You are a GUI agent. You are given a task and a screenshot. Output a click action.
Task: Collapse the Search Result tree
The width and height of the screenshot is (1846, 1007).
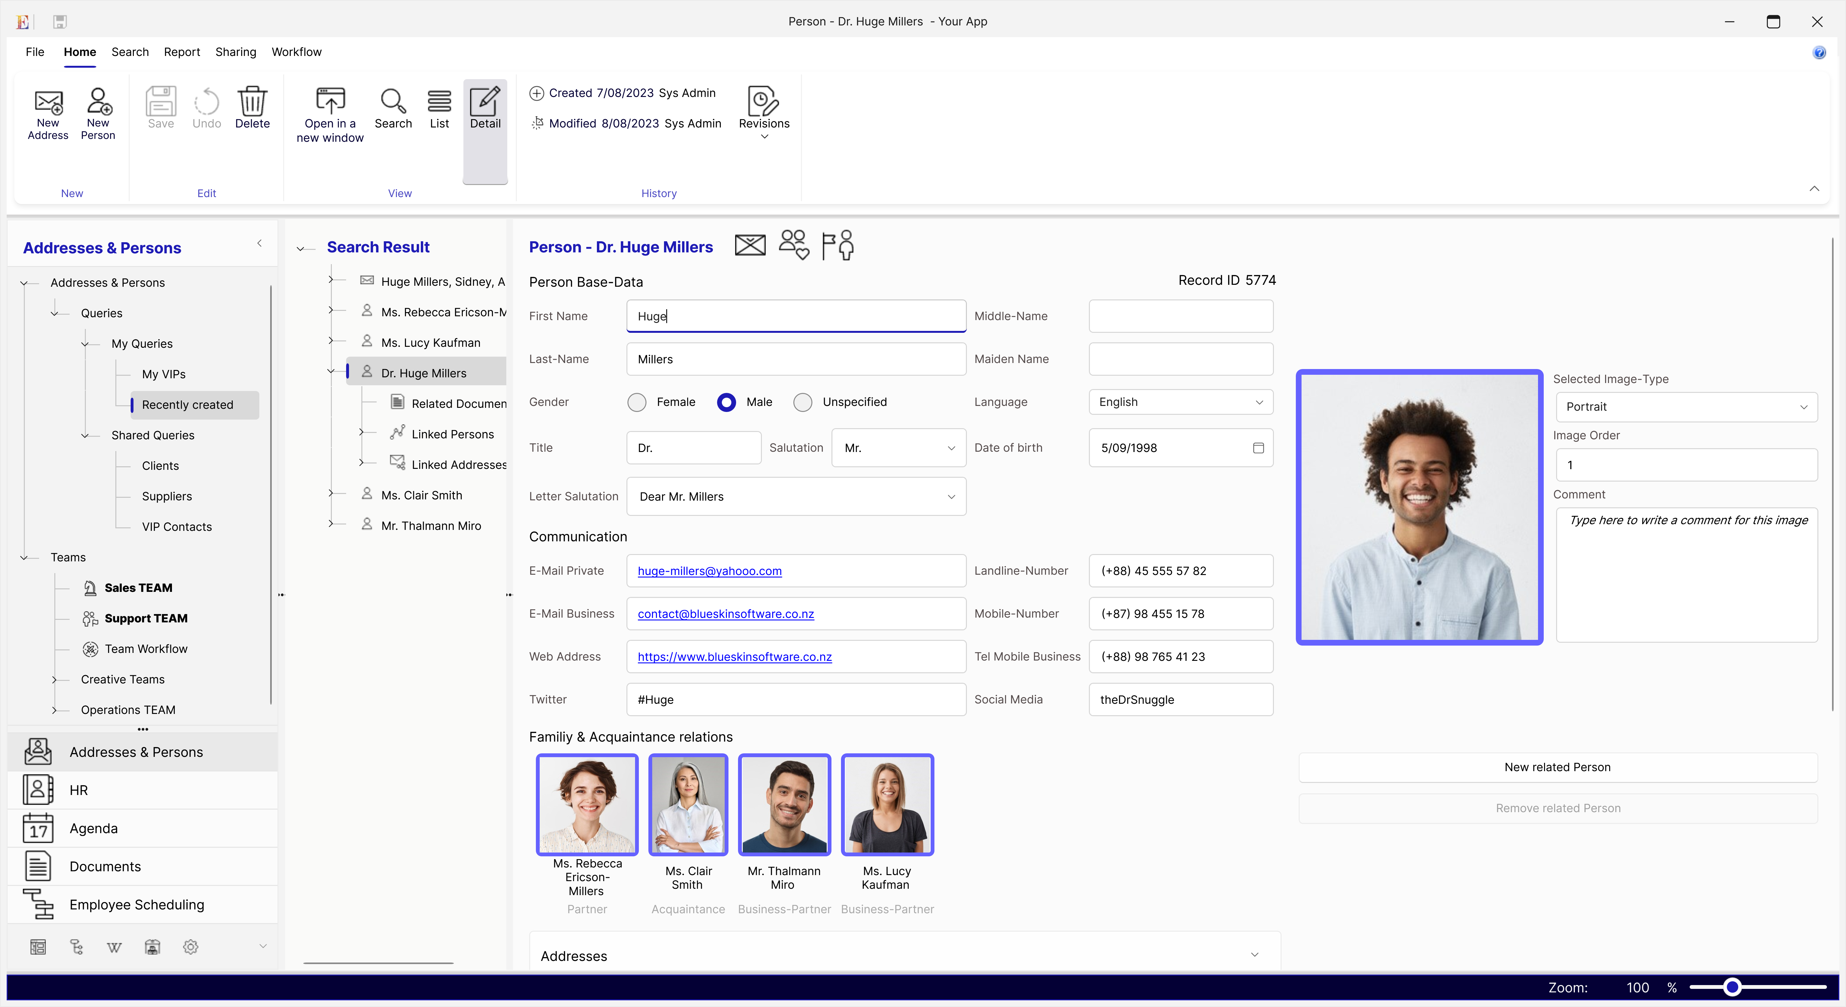coord(301,248)
